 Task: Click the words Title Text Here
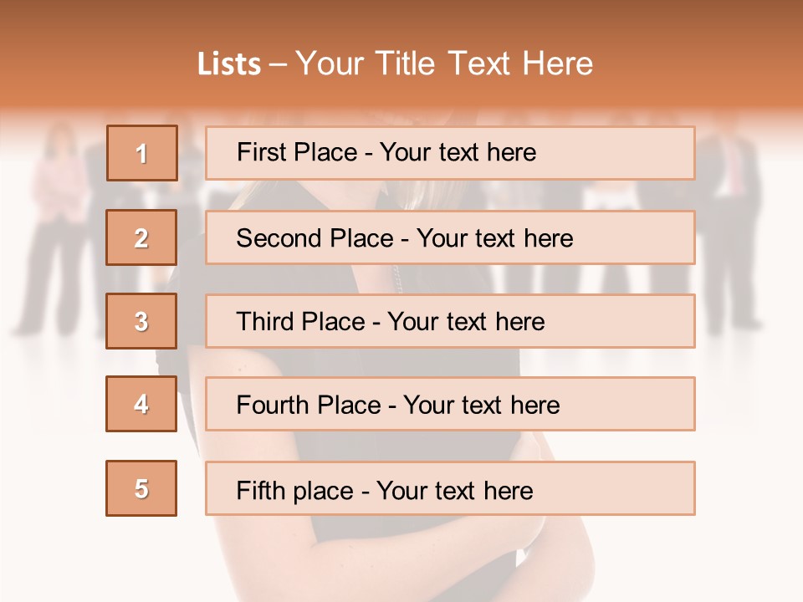point(484,64)
